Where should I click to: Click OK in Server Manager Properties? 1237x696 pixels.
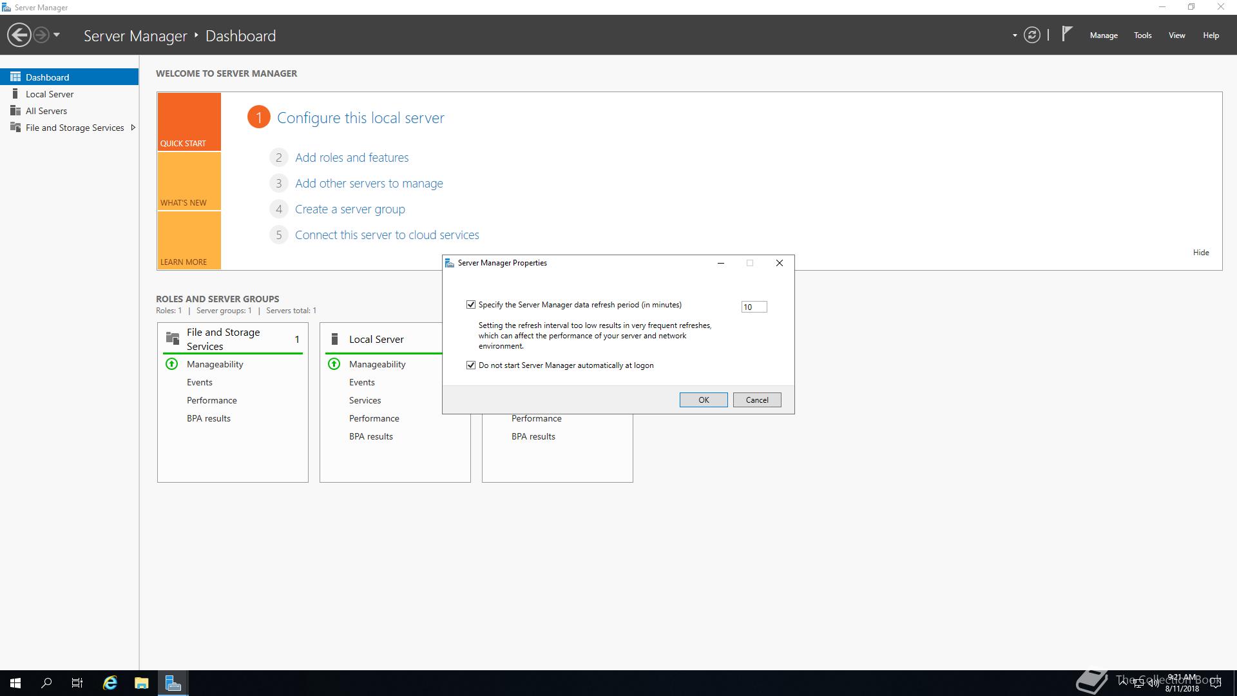click(x=704, y=400)
